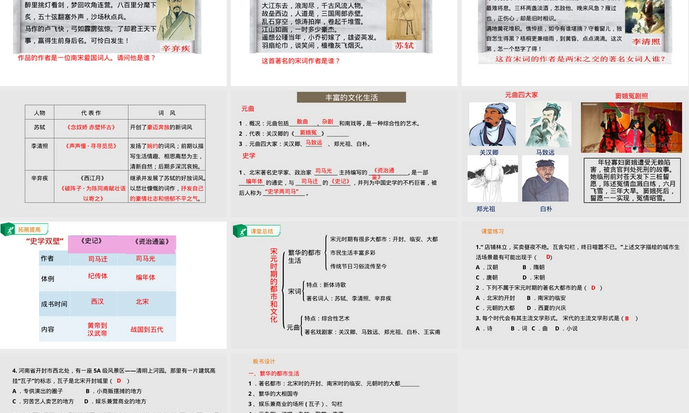The height and width of the screenshot is (413, 689).
Task: Click the 人物 column header
Action: [39, 113]
